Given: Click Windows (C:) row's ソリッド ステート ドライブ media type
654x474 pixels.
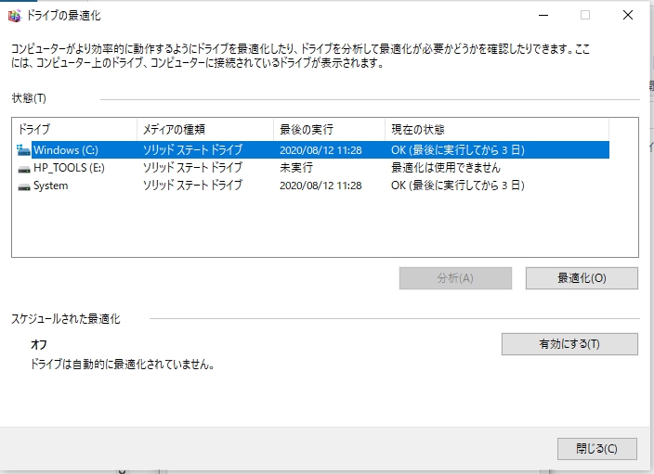Looking at the screenshot, I should click(x=192, y=150).
